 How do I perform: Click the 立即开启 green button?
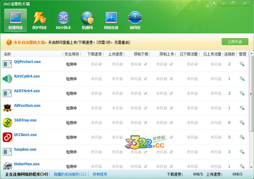[x=235, y=42]
